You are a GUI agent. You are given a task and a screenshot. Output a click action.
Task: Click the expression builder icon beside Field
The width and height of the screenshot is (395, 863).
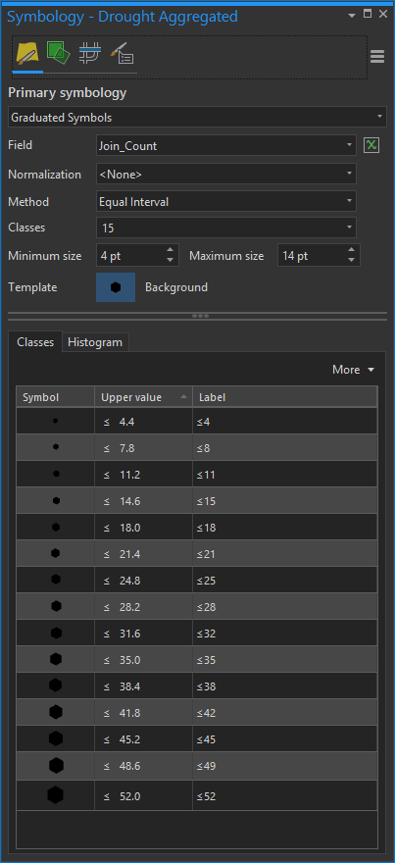(x=371, y=145)
